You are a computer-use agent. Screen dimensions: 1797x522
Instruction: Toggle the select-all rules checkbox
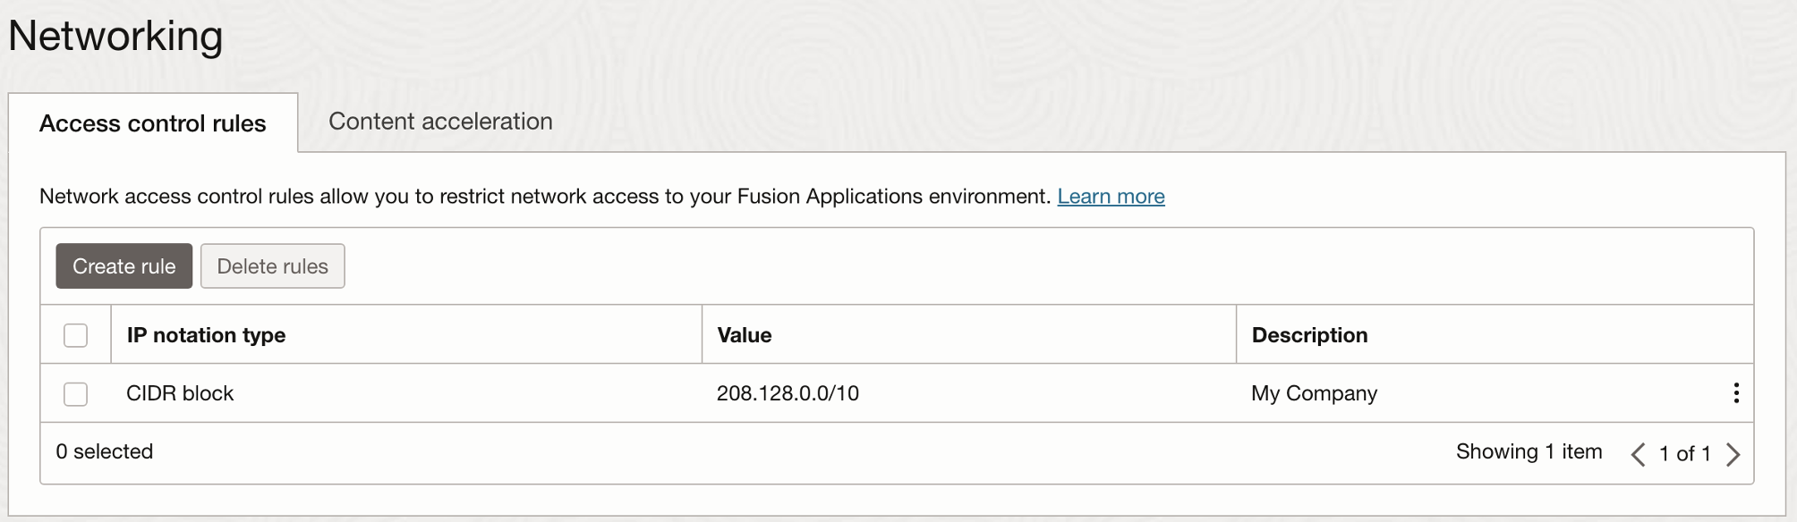76,335
